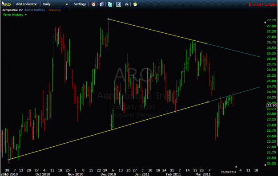Screen dimensions: 278x176
Task: Click the Feb 2011 axis label
Action: pyautogui.click(x=173, y=174)
